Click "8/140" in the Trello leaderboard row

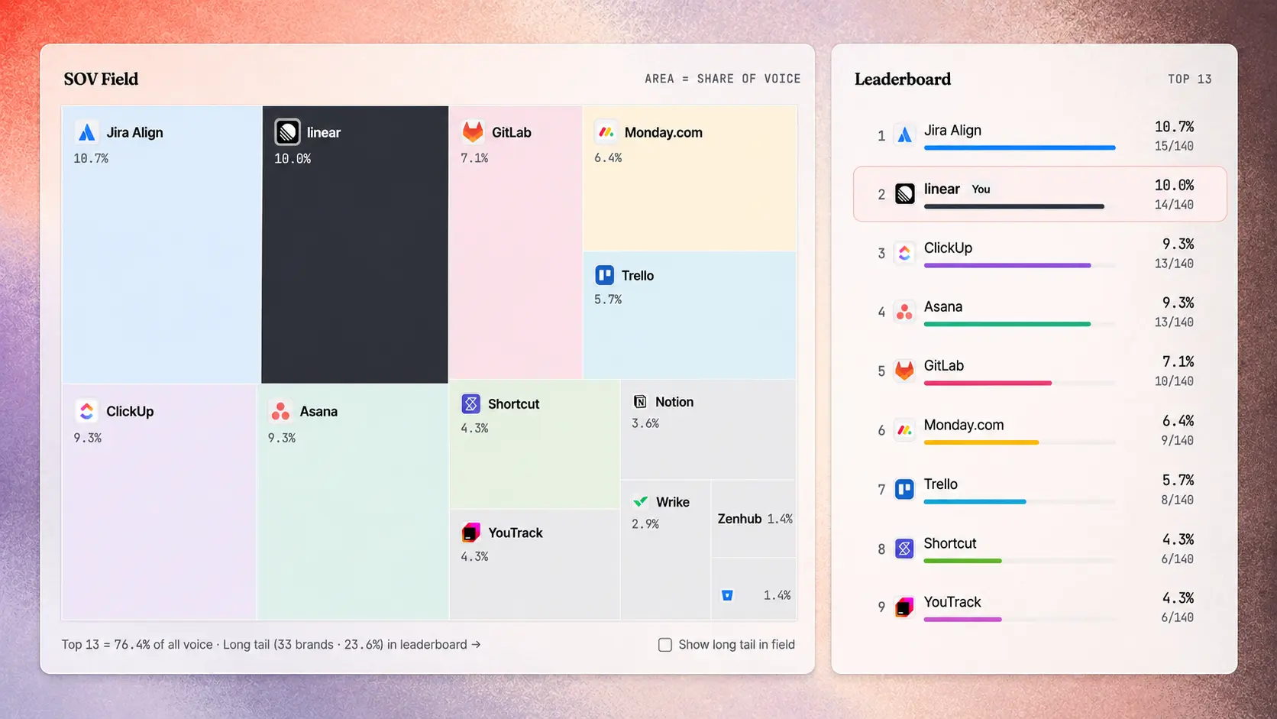click(1177, 500)
